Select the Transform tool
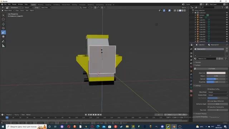 3,37
